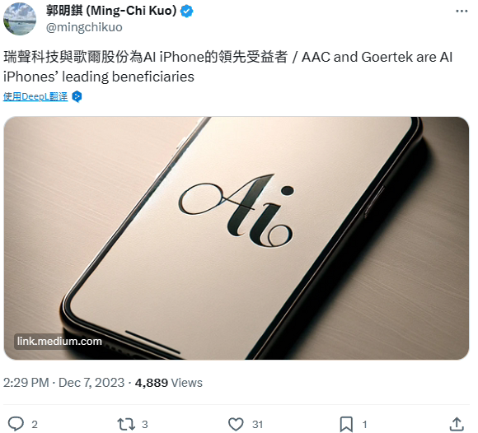
Task: Open Ming-Chi Kuo's profile avatar
Action: pos(20,19)
